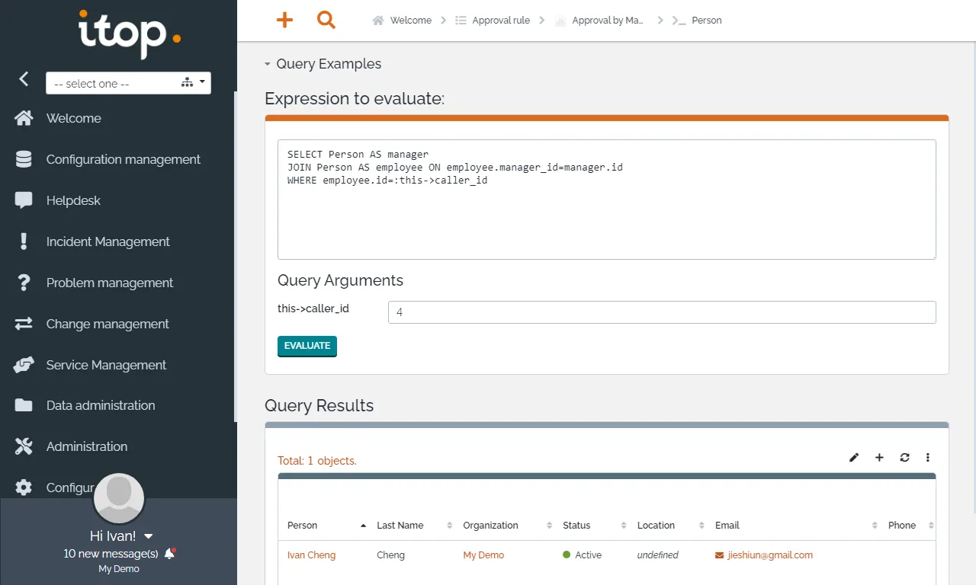Image resolution: width=976 pixels, height=585 pixels.
Task: Open the global search magnifier icon
Action: 326,21
